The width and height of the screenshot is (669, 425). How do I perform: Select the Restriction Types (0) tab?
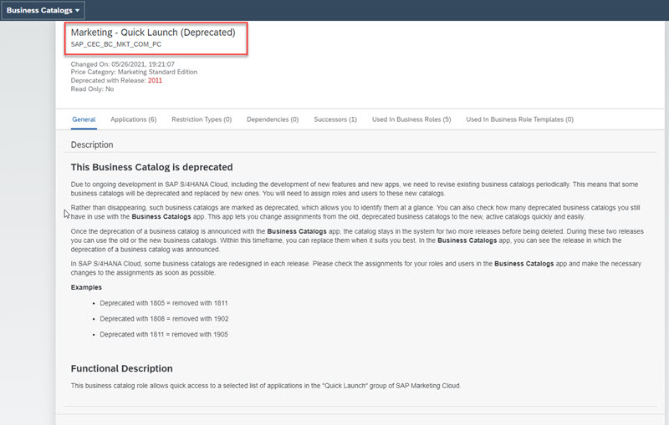point(202,119)
